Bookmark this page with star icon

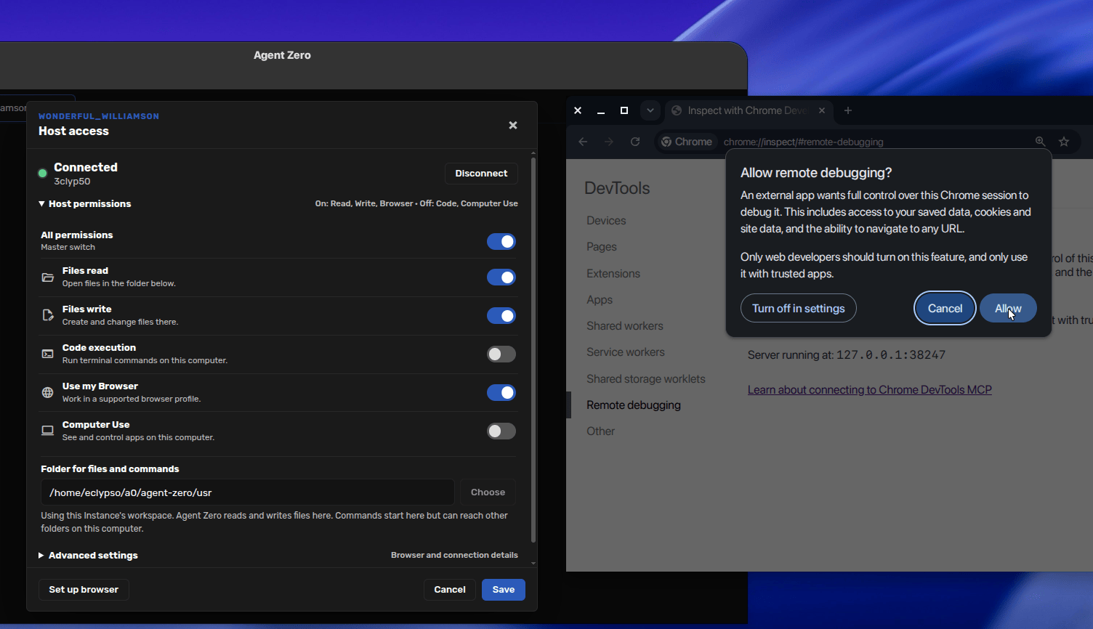pos(1064,142)
